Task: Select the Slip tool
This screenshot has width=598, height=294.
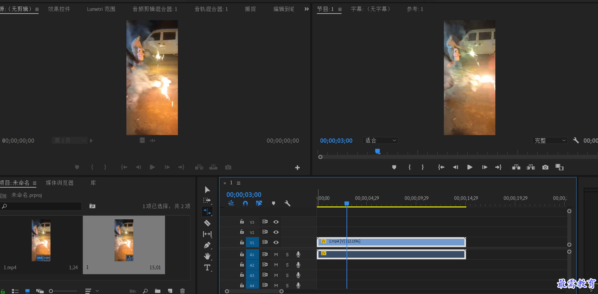Action: pos(207,234)
